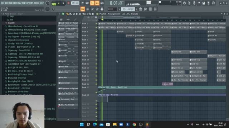Select the playlist Draw pencil tool

67,14
